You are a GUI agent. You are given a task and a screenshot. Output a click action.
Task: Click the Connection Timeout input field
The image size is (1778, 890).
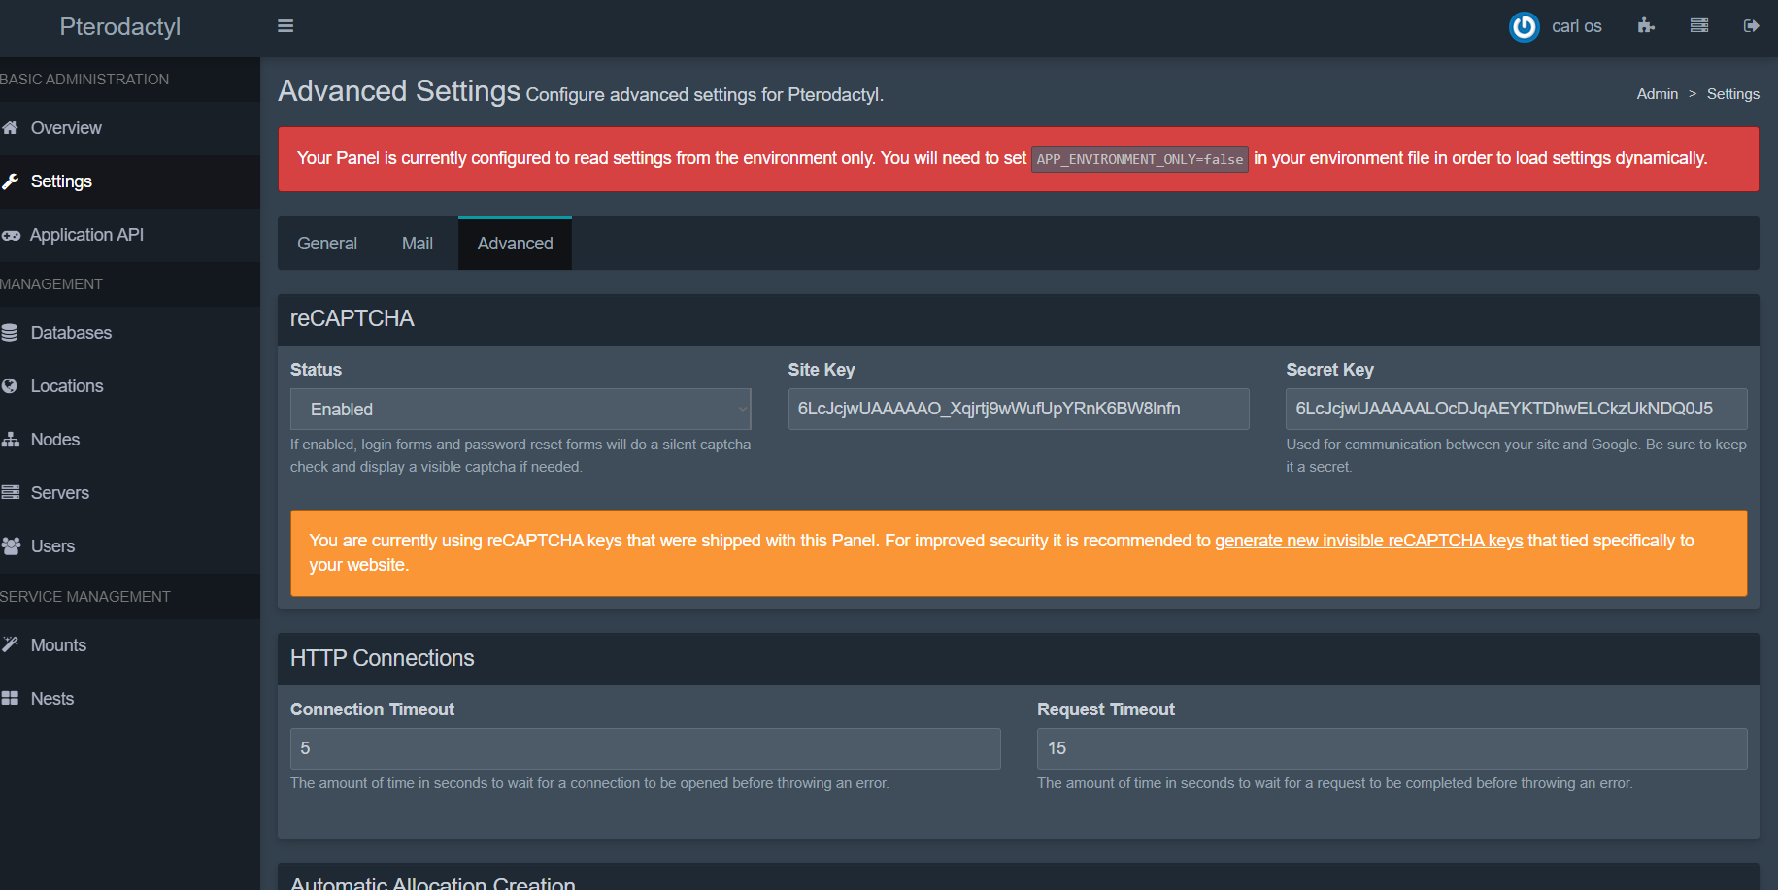point(646,749)
